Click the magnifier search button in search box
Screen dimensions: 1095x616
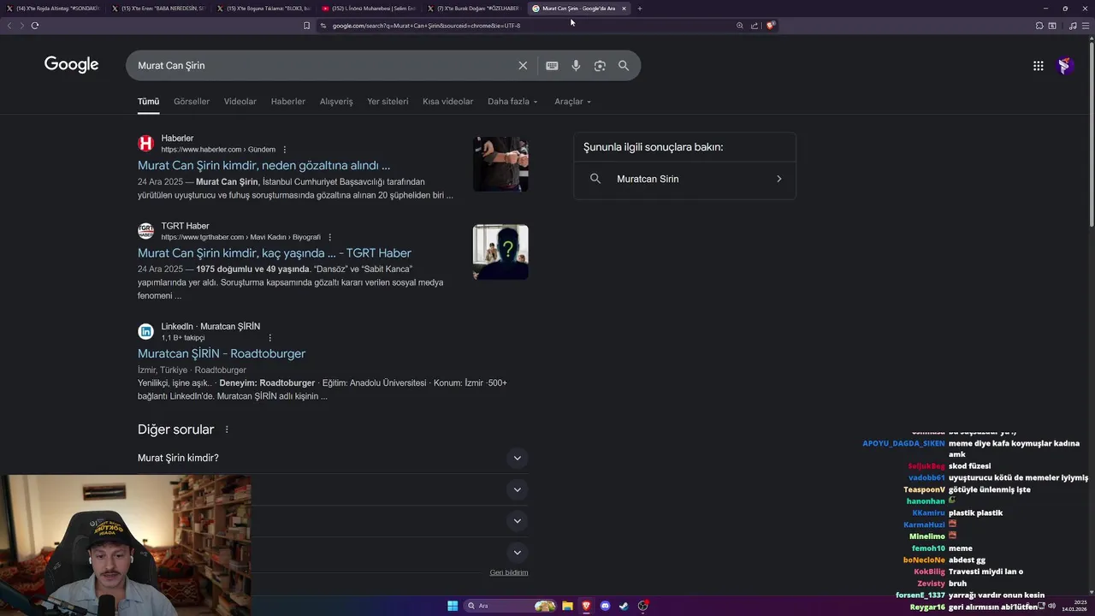click(x=624, y=66)
